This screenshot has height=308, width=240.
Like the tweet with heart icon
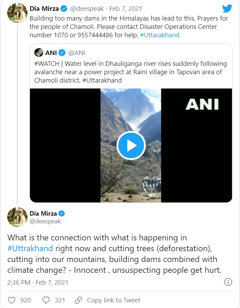click(11, 300)
